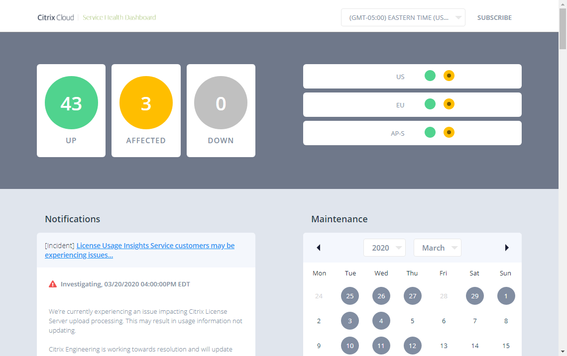
Task: Click the yellow 3 AFFECTED circle
Action: tap(146, 102)
